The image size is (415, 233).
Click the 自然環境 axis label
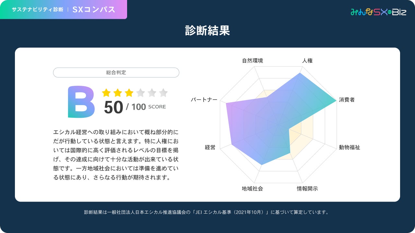253,61
